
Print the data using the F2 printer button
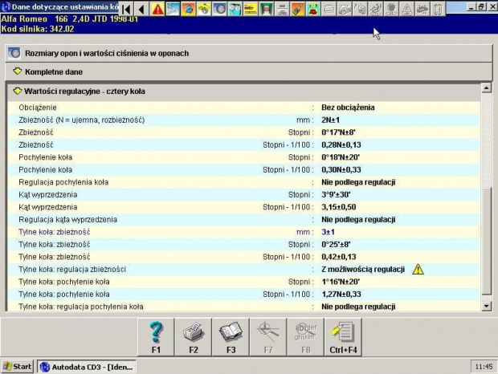(x=194, y=337)
